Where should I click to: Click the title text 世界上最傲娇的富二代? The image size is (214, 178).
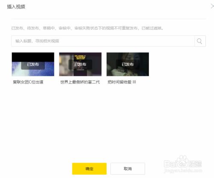(x=80, y=82)
